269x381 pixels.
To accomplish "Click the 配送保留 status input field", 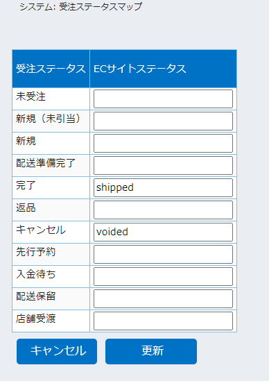I will point(163,298).
